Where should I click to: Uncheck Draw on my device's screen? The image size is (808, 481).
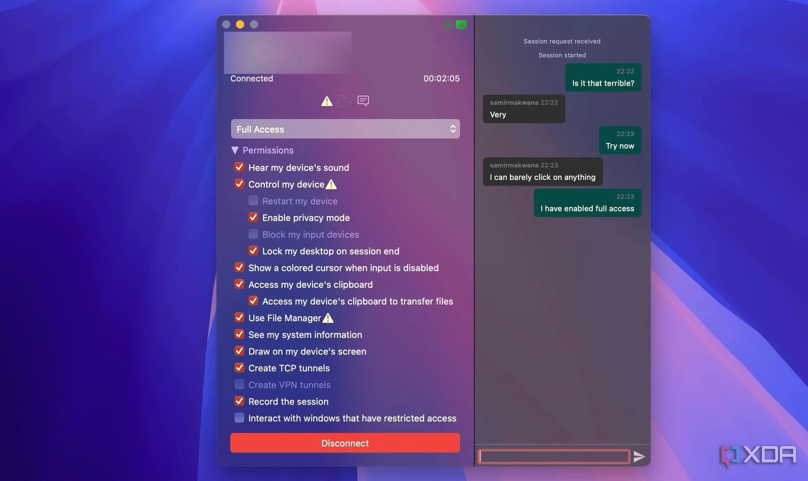239,351
